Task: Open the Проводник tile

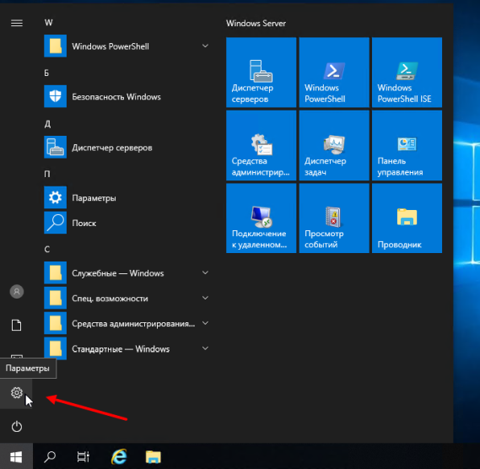Action: [x=407, y=218]
